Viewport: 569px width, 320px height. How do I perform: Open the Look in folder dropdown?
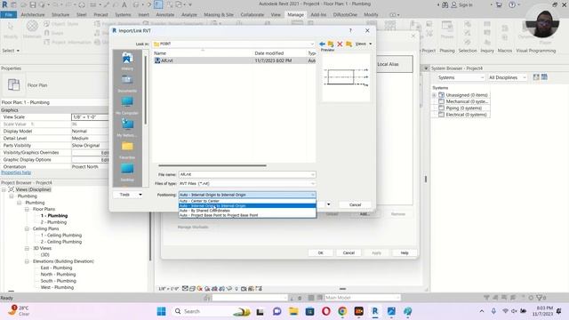click(x=312, y=44)
